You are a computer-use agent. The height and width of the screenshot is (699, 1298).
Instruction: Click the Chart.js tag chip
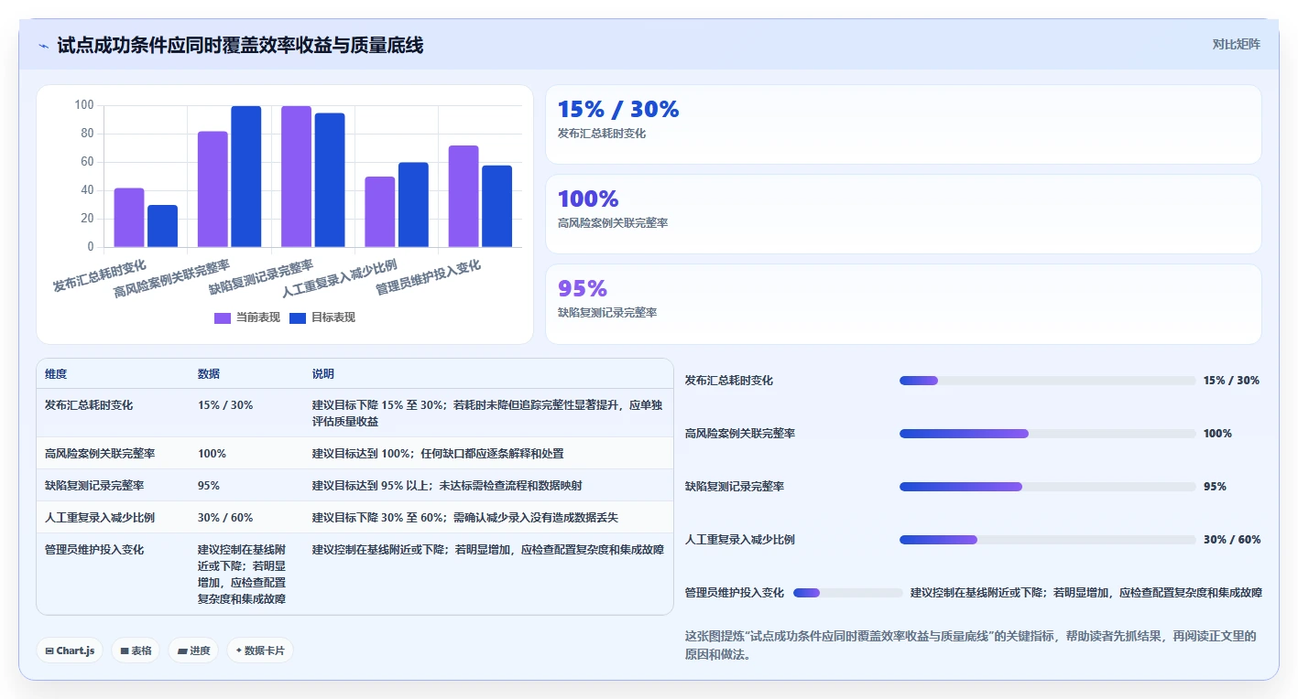pyautogui.click(x=71, y=651)
